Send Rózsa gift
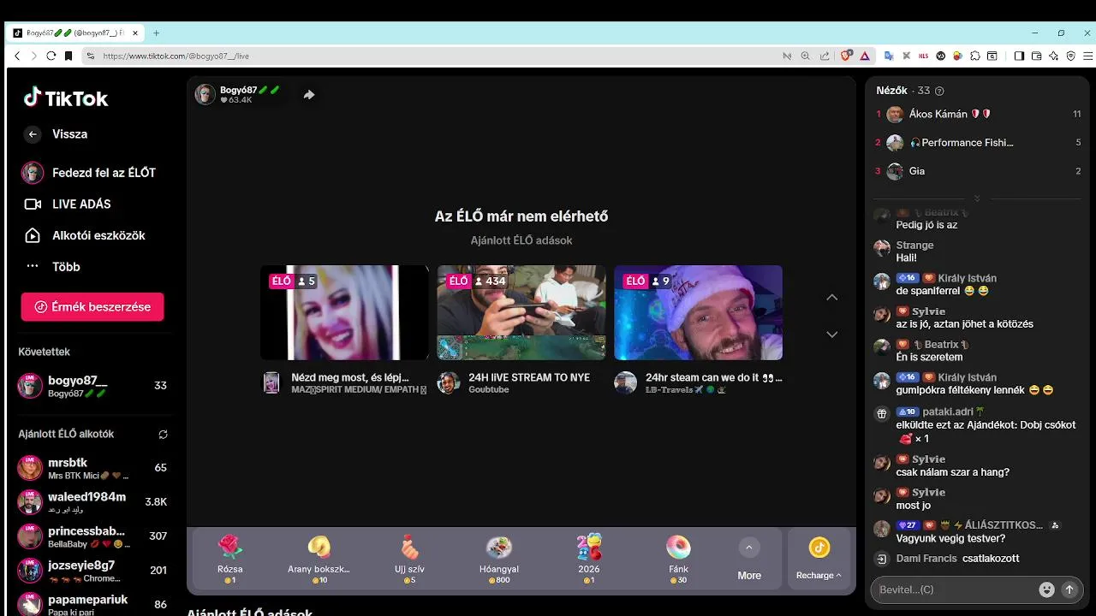The width and height of the screenshot is (1096, 616). coord(229,559)
